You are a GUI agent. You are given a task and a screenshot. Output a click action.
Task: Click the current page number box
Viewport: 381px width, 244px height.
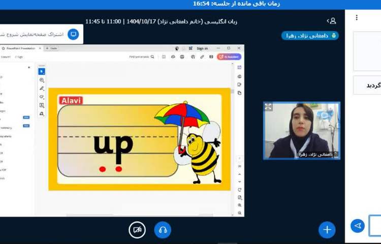click(239, 159)
